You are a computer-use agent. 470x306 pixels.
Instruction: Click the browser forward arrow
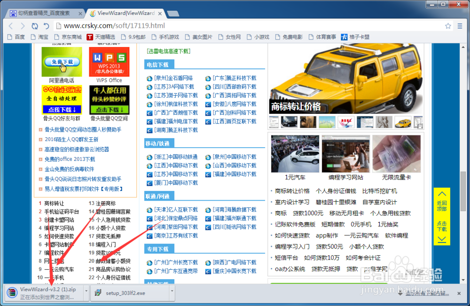[23, 26]
